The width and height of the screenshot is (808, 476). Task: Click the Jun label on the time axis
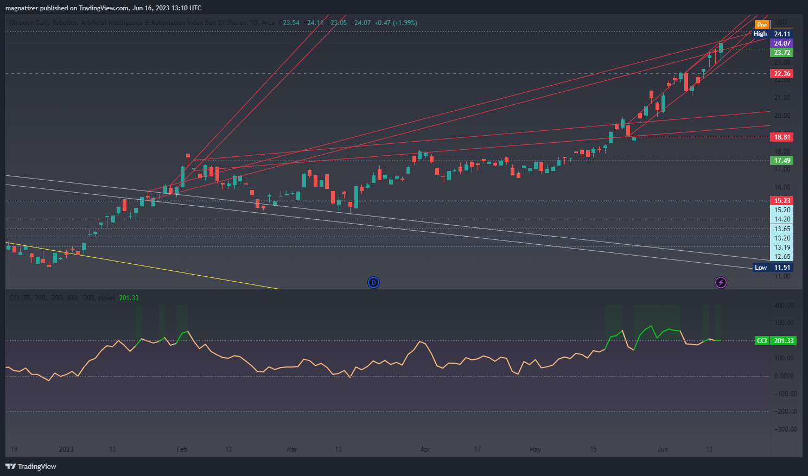[x=663, y=449]
